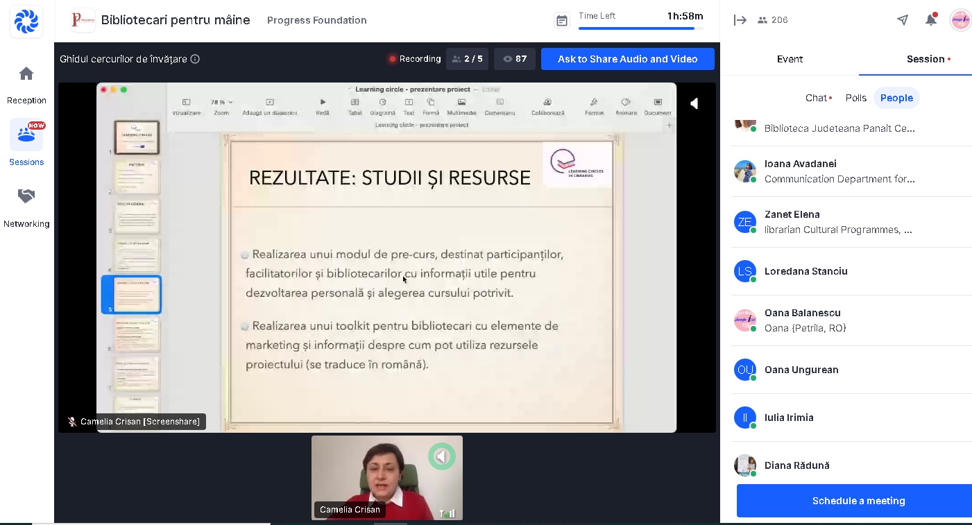
Task: Click the schedule calendar icon
Action: pos(562,21)
